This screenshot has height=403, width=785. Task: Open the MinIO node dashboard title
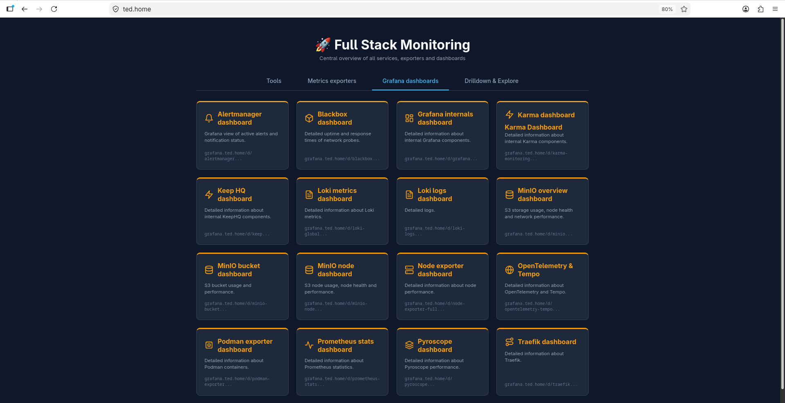(336, 270)
